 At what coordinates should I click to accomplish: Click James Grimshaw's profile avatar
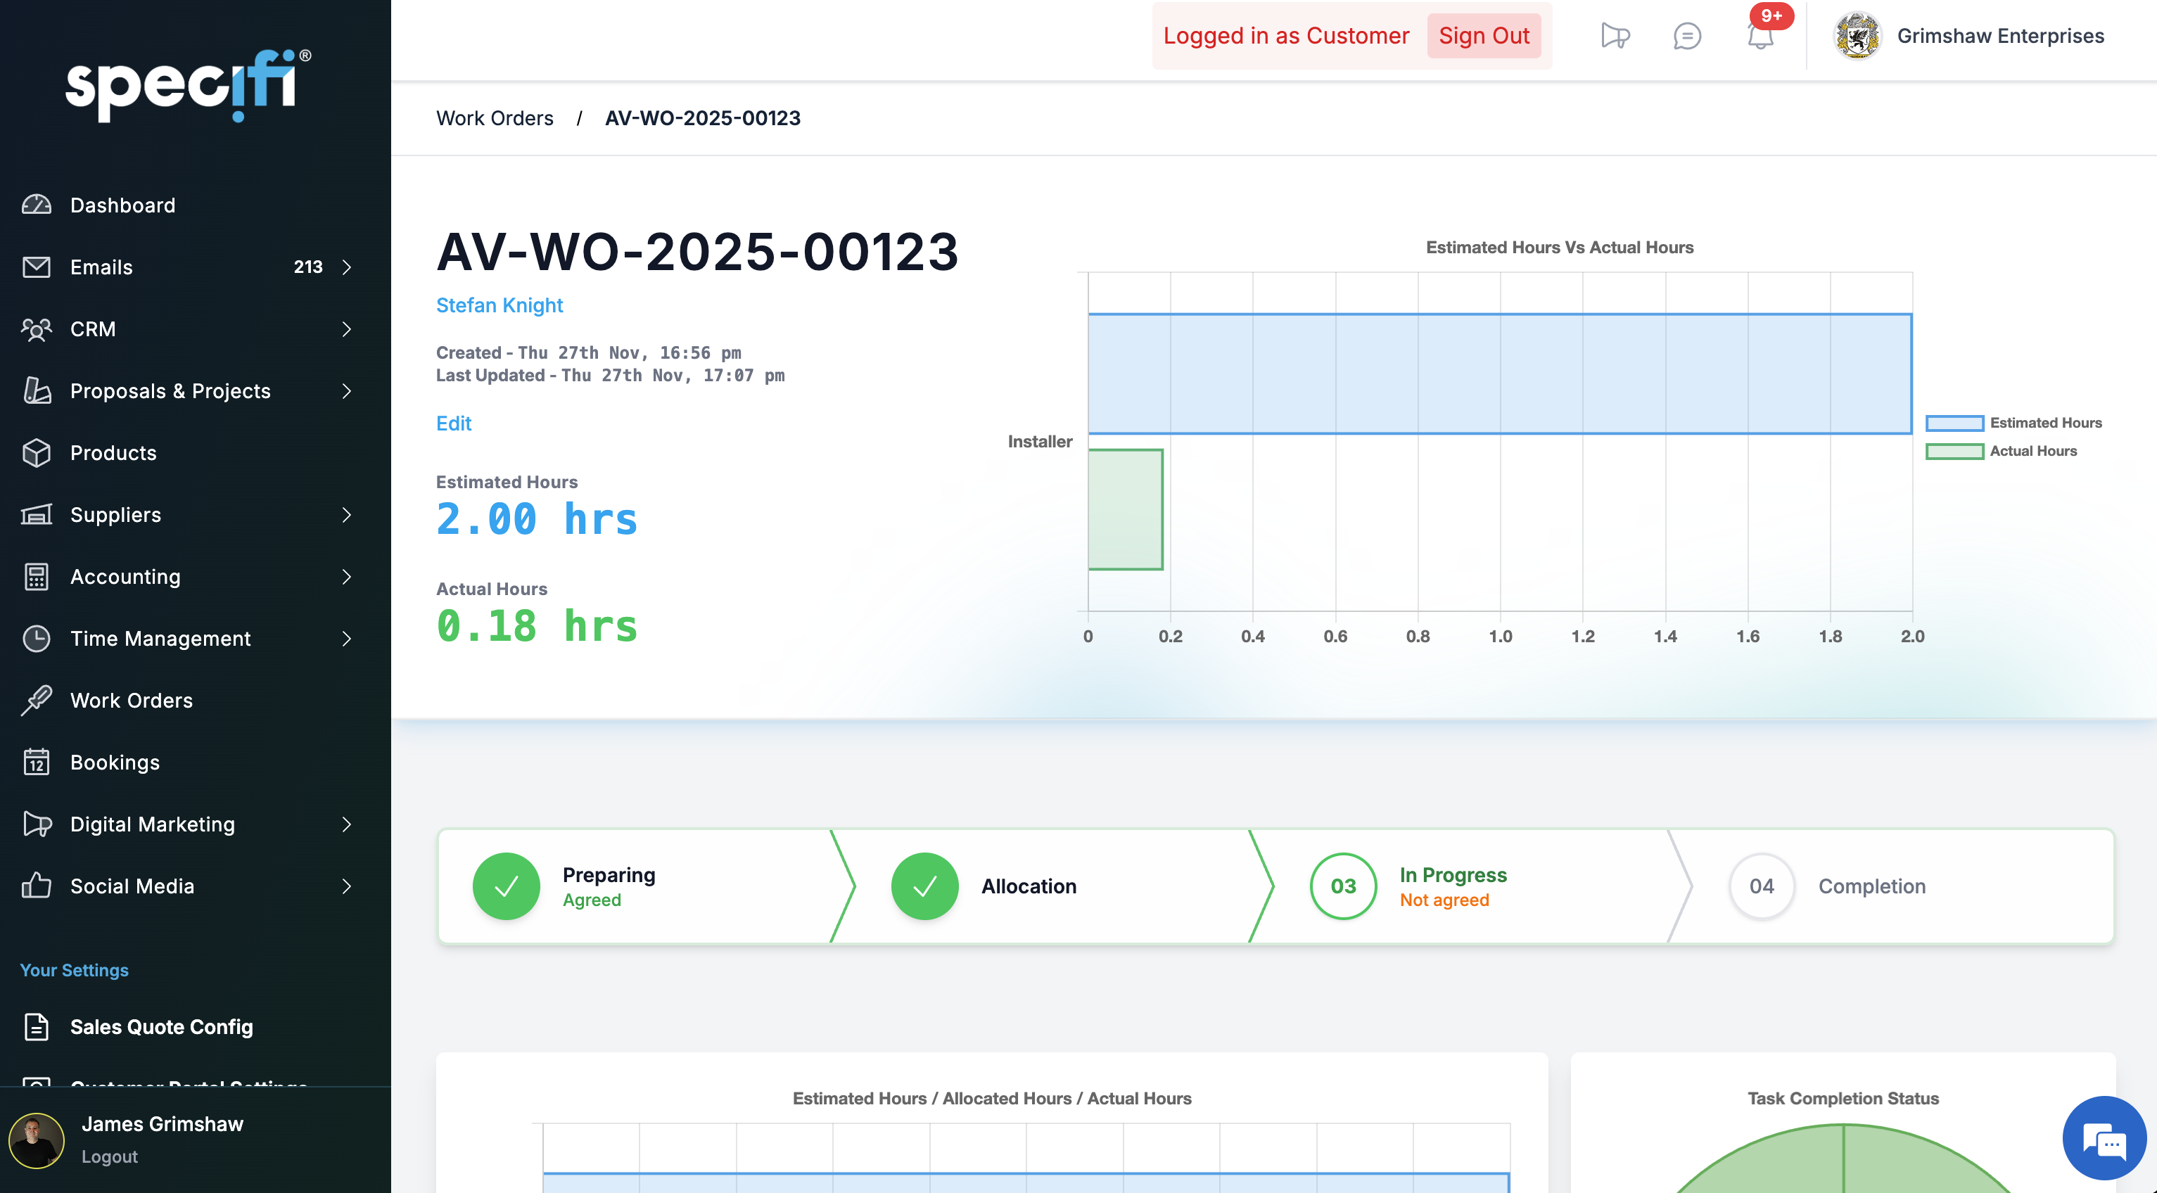click(x=36, y=1140)
